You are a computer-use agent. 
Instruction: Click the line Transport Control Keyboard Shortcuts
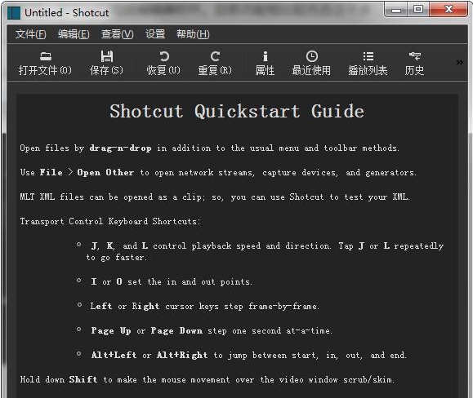click(x=110, y=221)
